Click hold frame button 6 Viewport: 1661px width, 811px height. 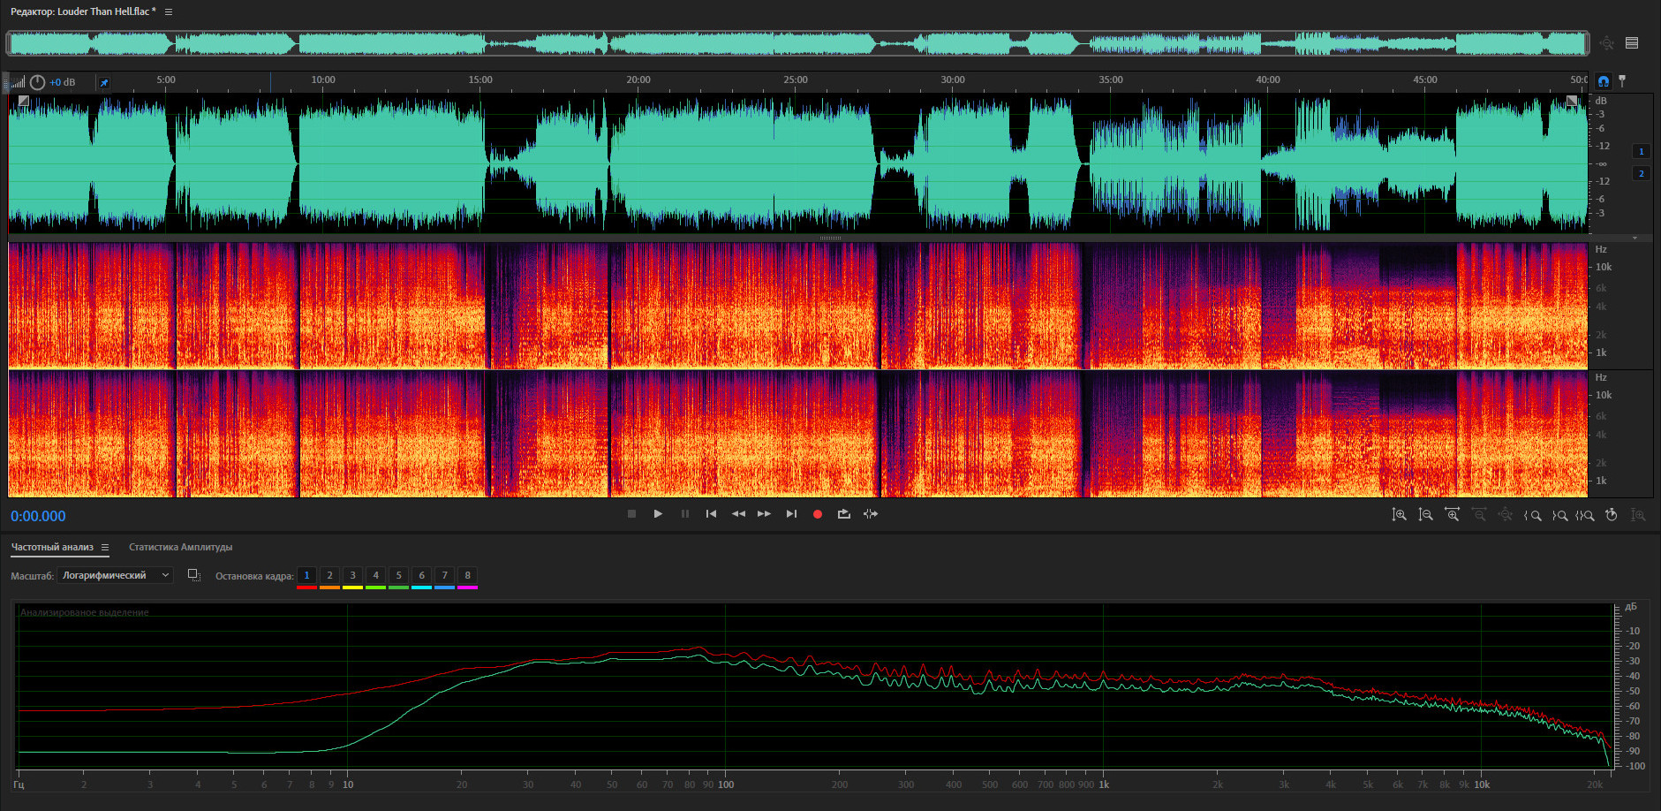421,576
